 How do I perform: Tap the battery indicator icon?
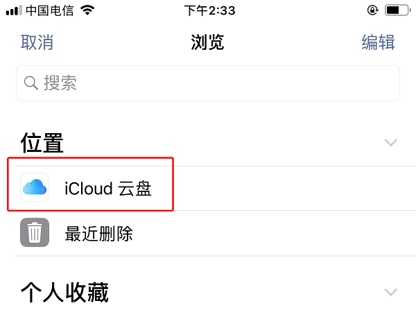coord(396,10)
